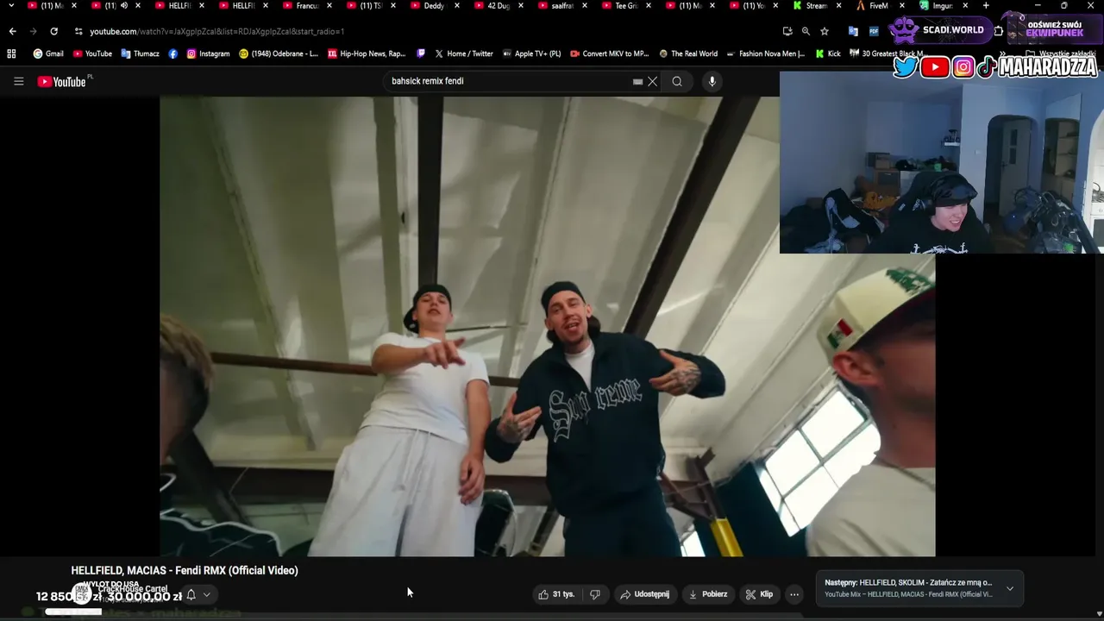Switch to the Francuz browser tab
Viewport: 1104px width, 621px height.
(x=306, y=6)
